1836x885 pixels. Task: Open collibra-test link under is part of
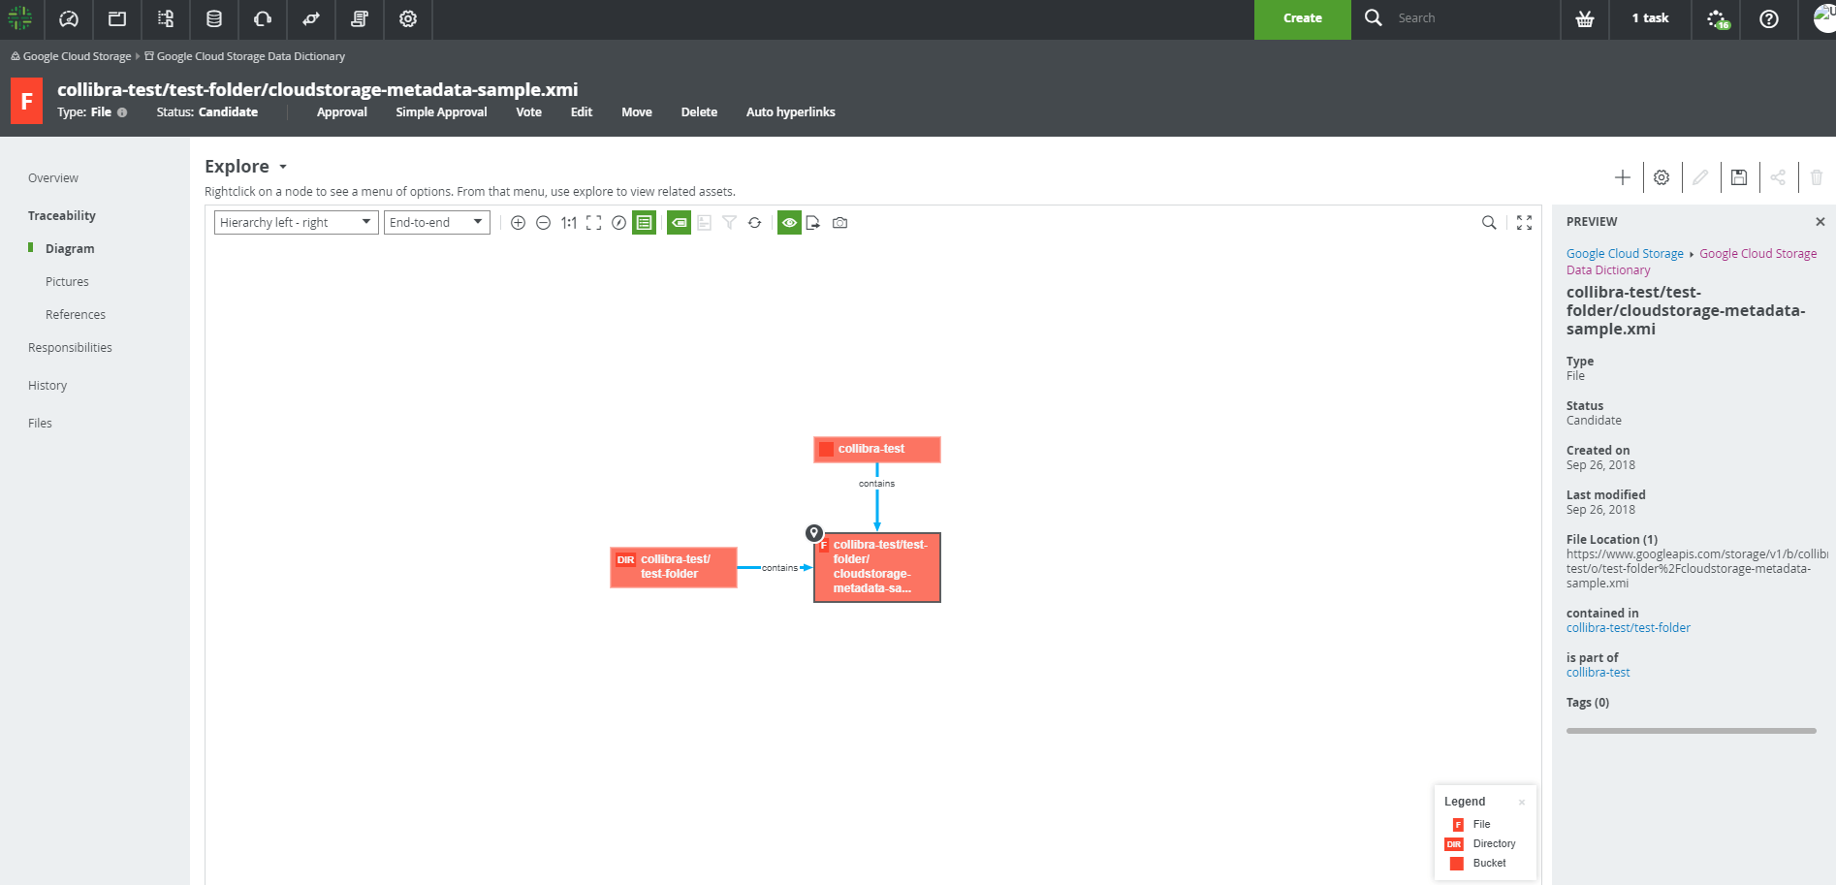(x=1599, y=673)
